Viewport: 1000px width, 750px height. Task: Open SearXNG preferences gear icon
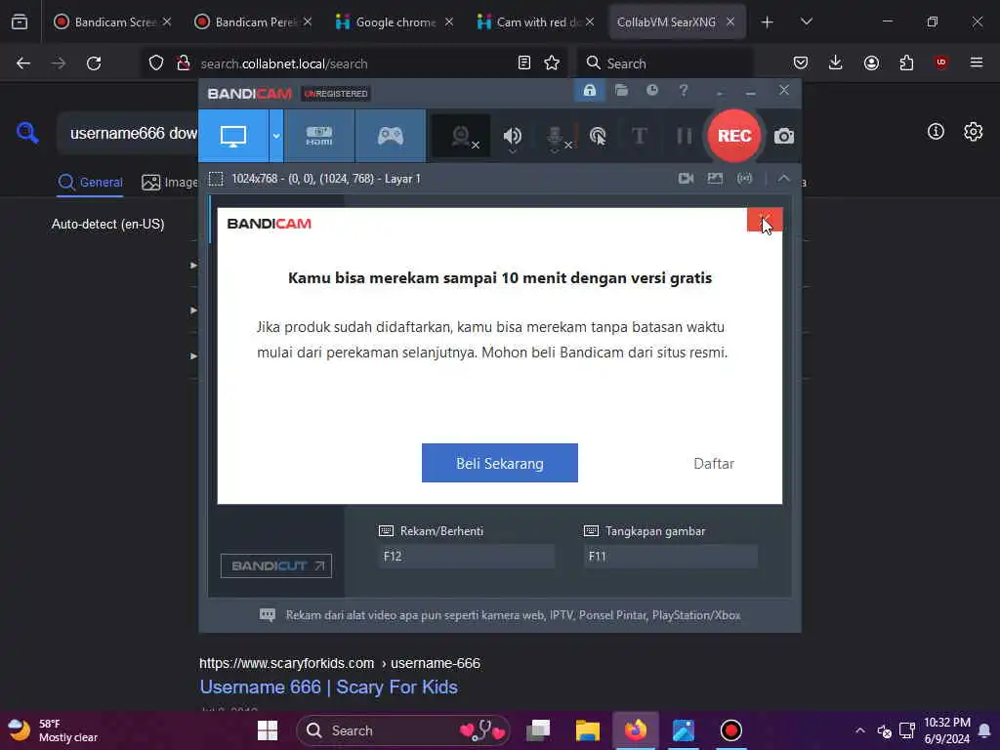click(x=974, y=132)
